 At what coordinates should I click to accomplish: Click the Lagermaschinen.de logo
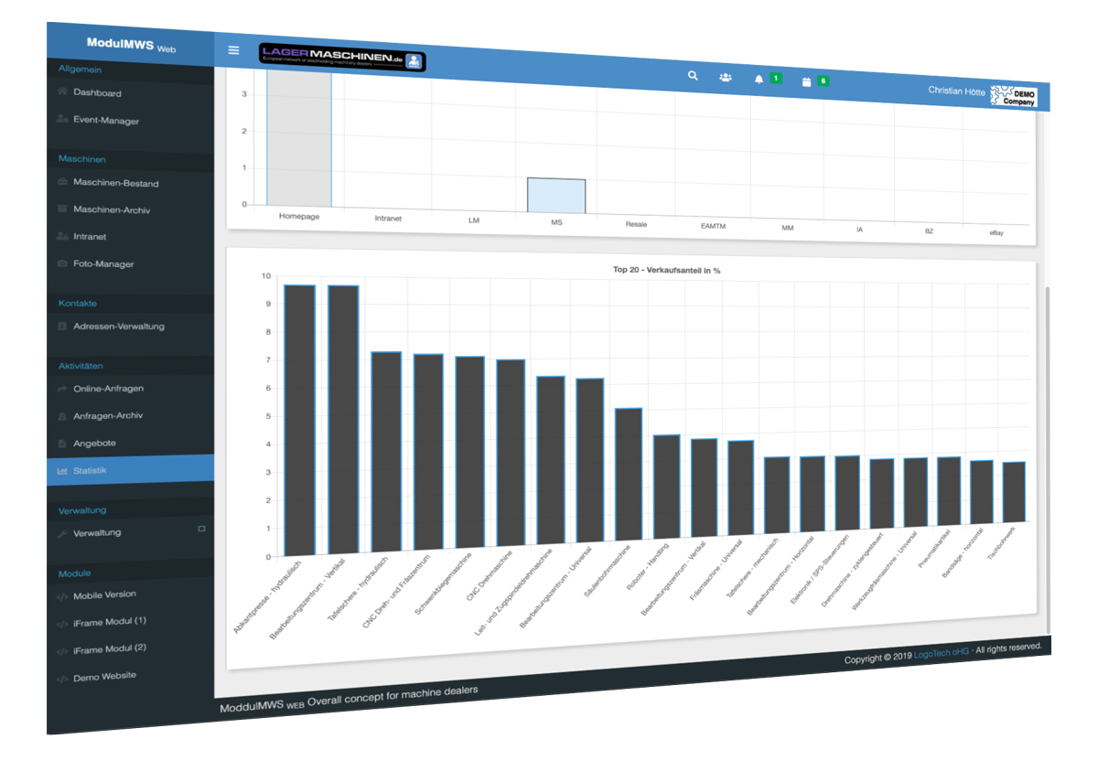(x=342, y=59)
